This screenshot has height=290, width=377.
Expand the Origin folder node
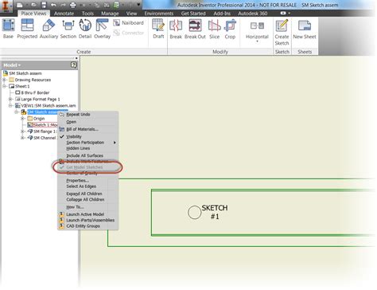(x=22, y=119)
